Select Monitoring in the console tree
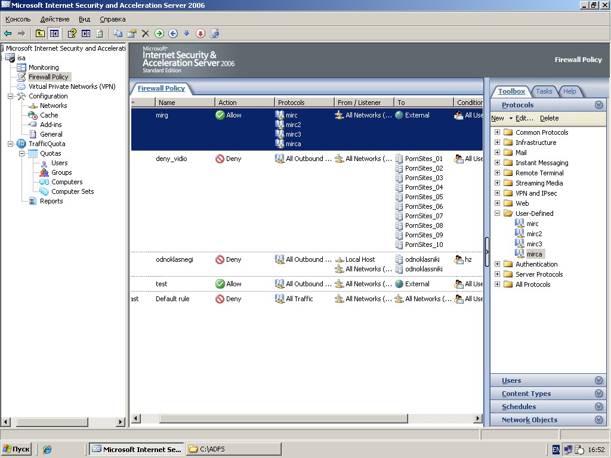This screenshot has height=458, width=611. tap(44, 67)
